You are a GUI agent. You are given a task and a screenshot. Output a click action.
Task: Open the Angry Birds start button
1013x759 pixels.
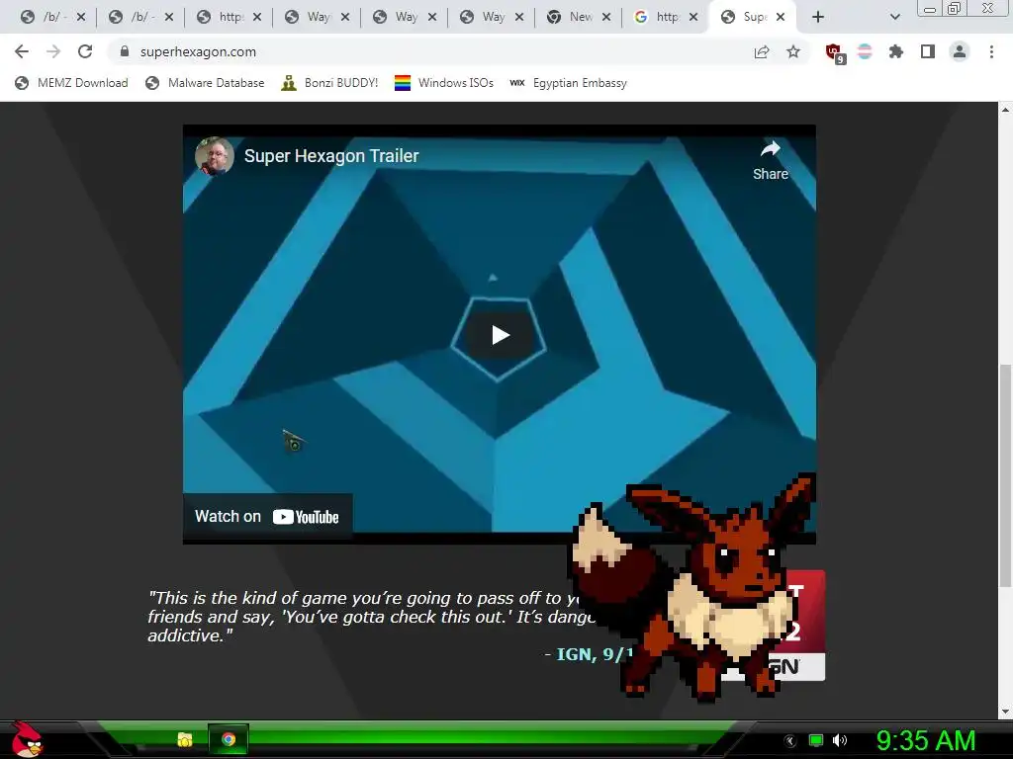26,739
